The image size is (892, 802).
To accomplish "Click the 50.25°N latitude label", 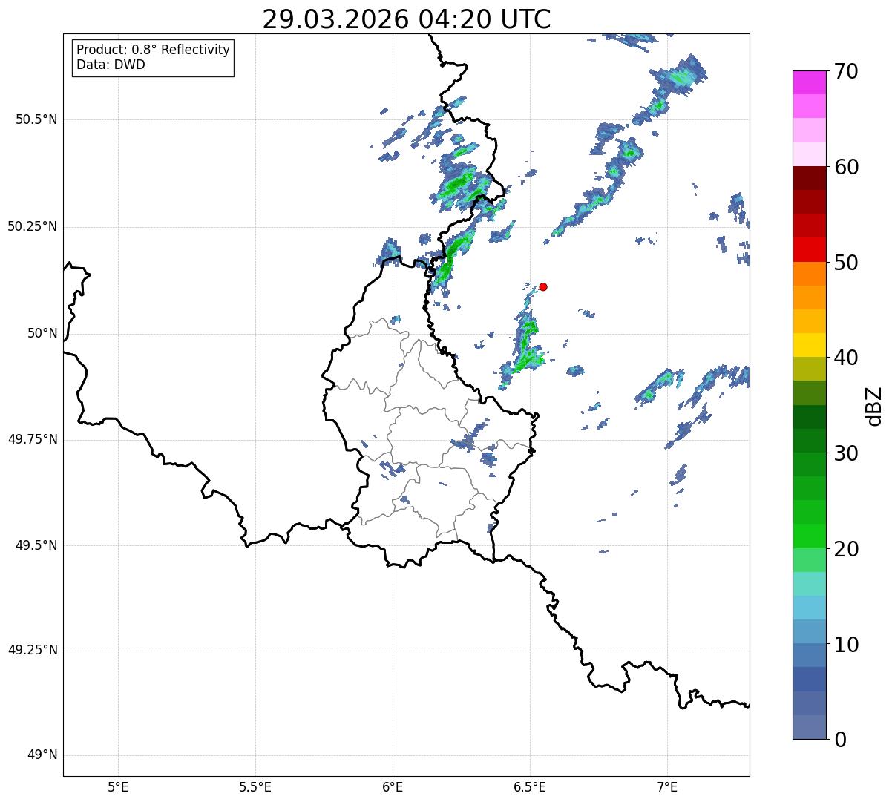I will [x=33, y=226].
